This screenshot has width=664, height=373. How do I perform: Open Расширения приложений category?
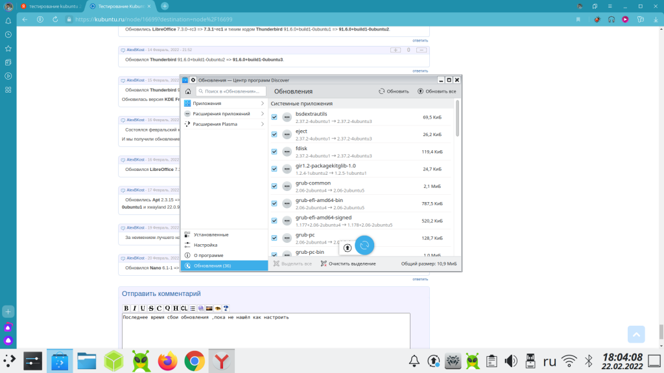224,114
